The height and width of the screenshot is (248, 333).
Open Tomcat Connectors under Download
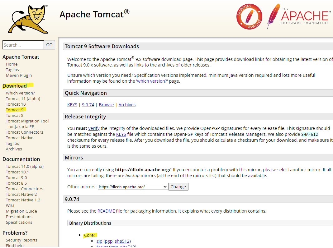pyautogui.click(x=24, y=132)
